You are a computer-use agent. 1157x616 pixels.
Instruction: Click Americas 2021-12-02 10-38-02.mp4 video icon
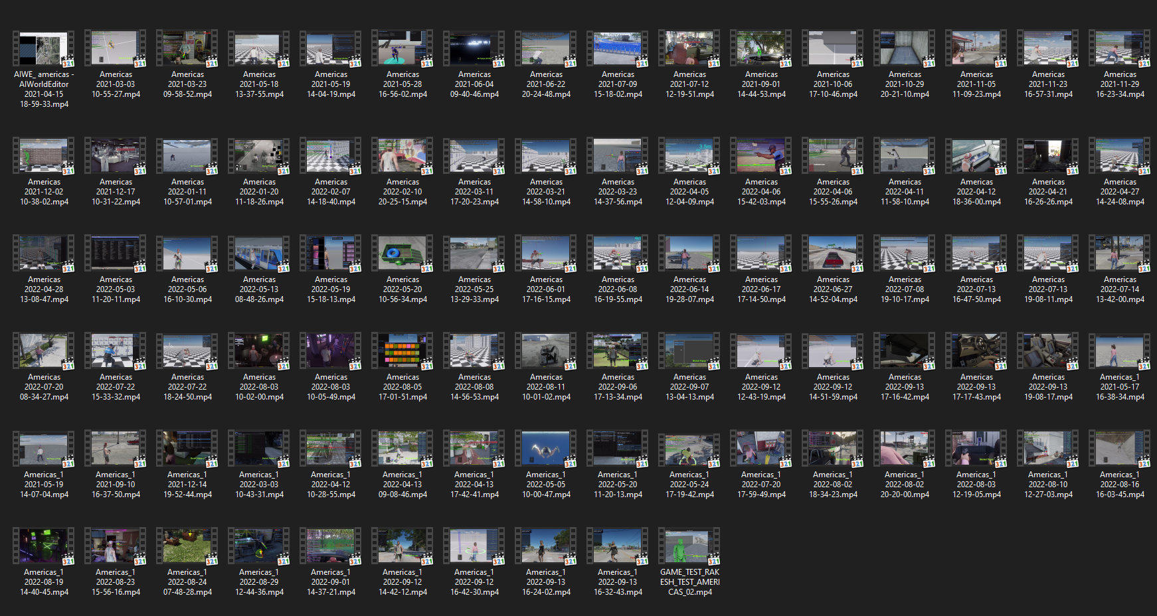(x=44, y=156)
